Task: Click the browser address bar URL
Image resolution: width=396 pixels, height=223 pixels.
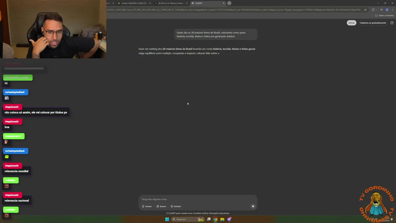Action: coord(234,10)
